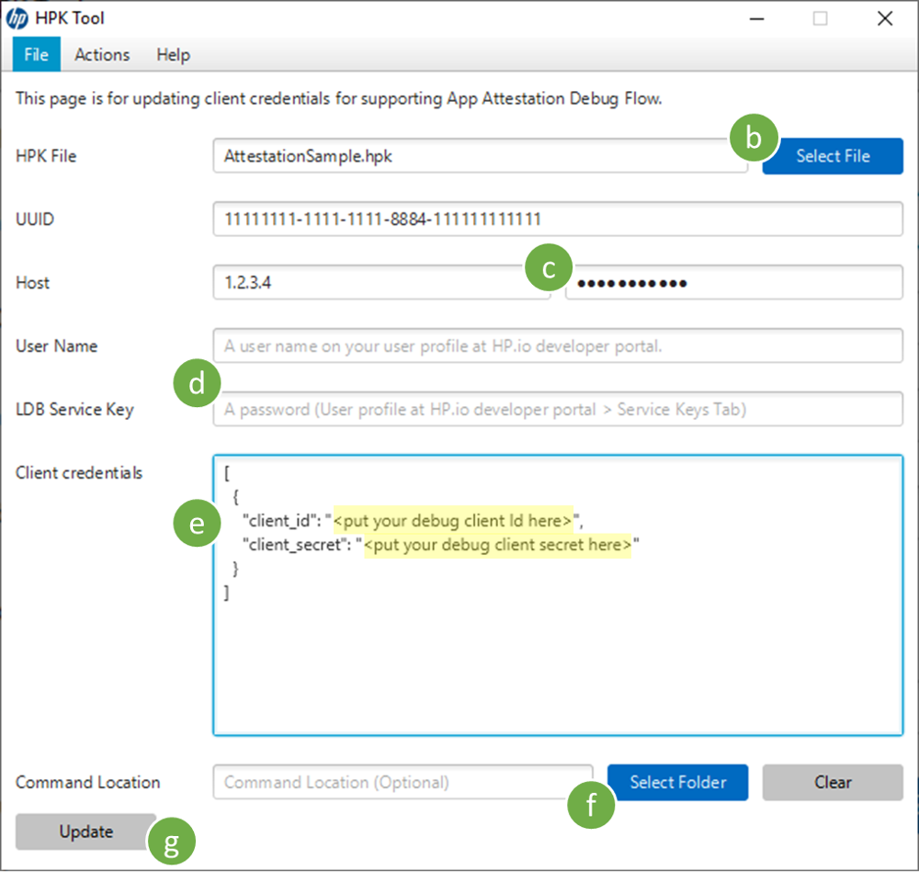Click the "Host" label
The width and height of the screenshot is (919, 882).
coord(33,283)
